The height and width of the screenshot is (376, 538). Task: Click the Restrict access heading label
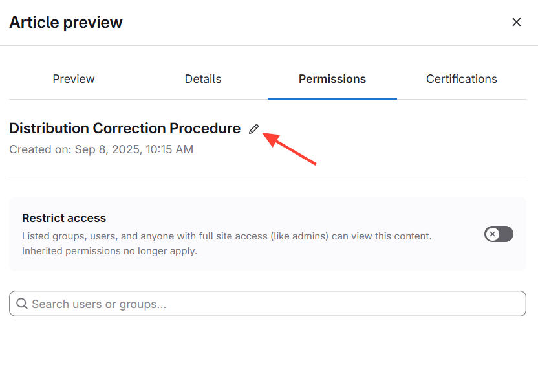64,218
